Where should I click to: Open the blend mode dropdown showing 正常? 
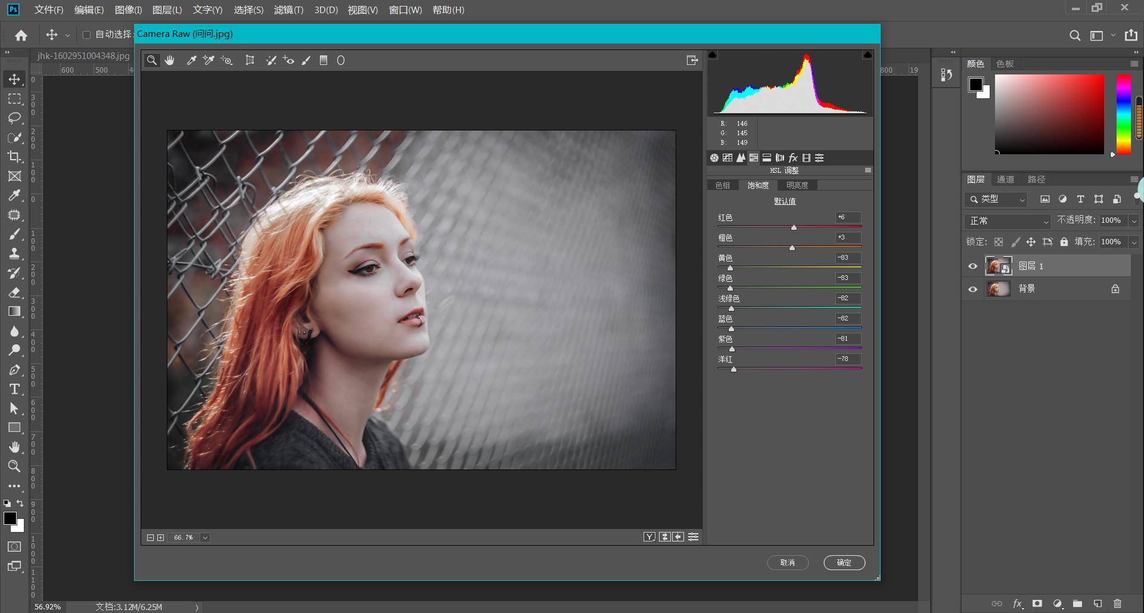point(1007,221)
